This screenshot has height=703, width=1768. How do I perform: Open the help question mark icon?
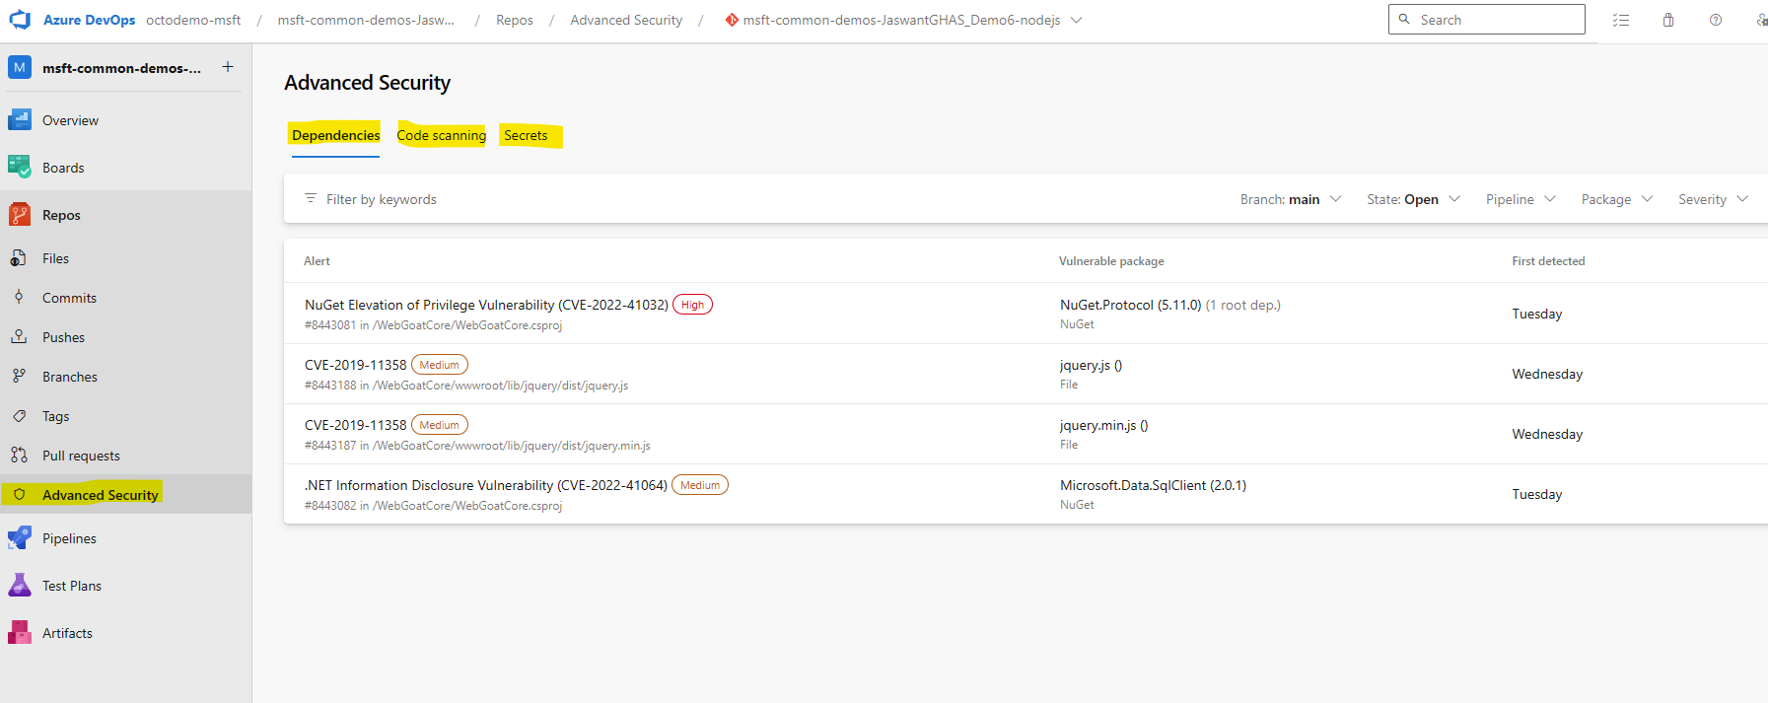pyautogui.click(x=1716, y=20)
